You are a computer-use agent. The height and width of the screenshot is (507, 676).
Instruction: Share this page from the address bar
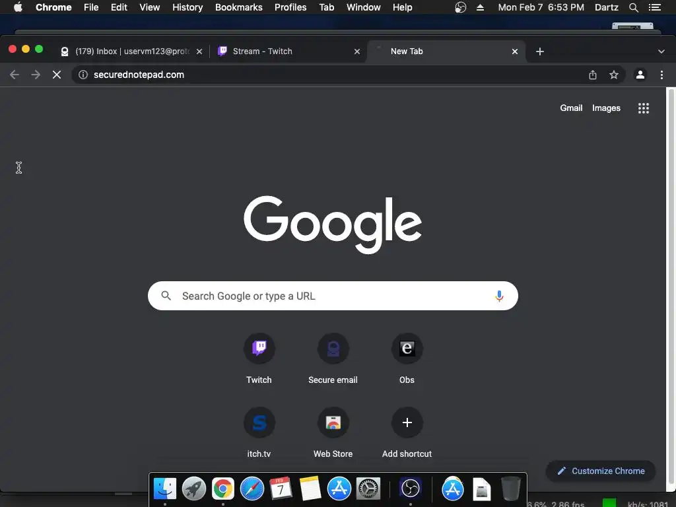pyautogui.click(x=593, y=75)
